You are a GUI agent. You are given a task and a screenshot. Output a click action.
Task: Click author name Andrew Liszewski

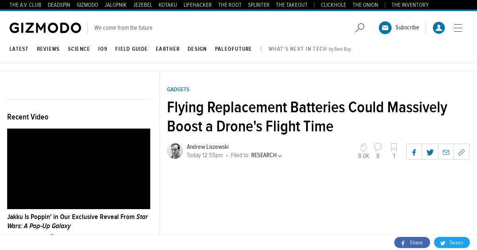coord(207,147)
